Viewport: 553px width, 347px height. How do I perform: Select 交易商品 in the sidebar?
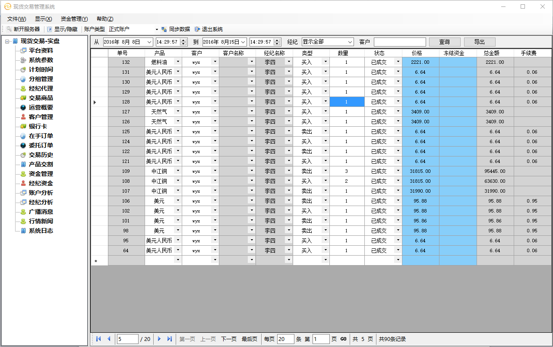(x=41, y=98)
